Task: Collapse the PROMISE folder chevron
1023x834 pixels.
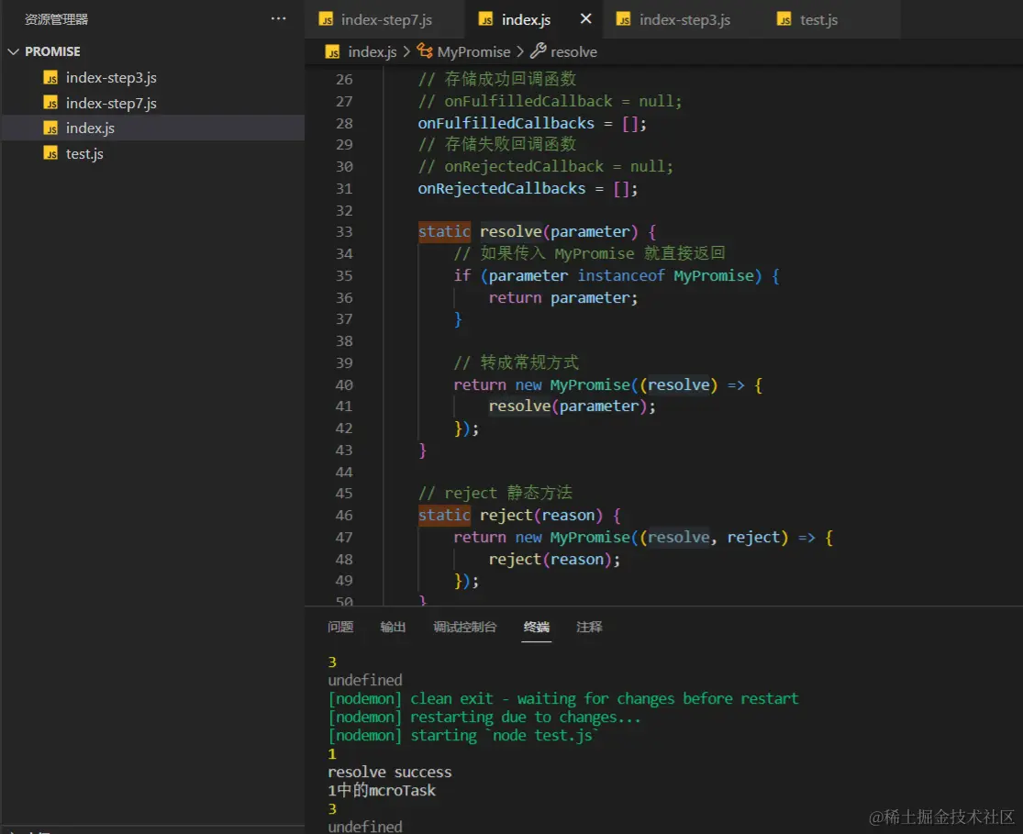Action: coord(13,51)
